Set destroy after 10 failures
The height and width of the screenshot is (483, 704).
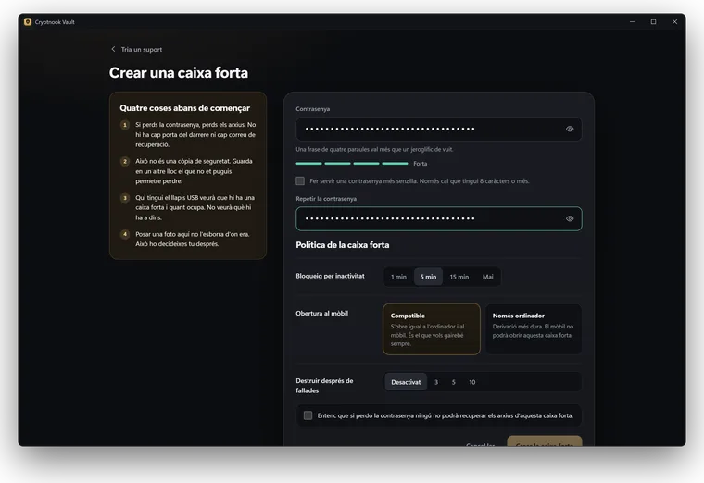pyautogui.click(x=471, y=382)
